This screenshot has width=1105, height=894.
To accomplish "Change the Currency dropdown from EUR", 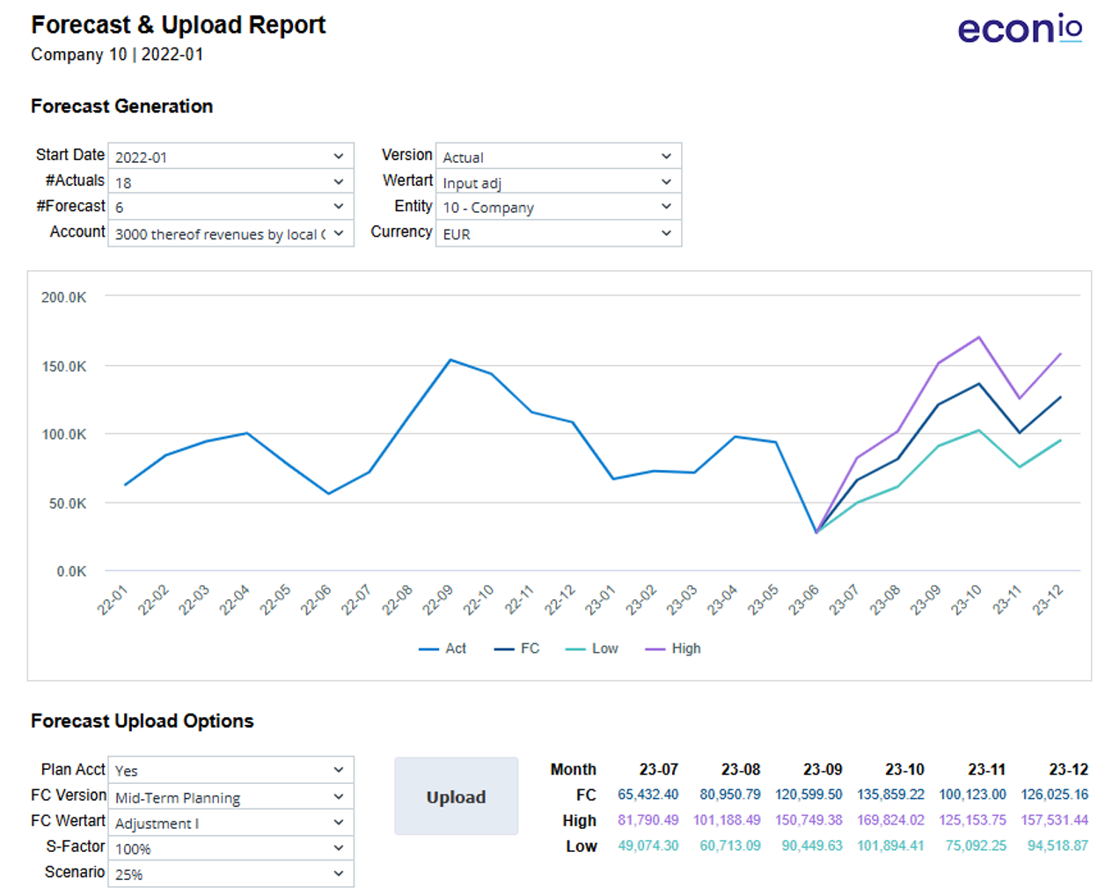I will [x=558, y=234].
